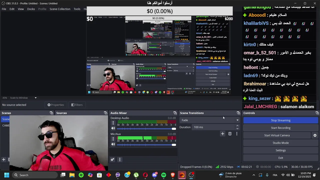Click Stop Streaming button
Screen dimensions: 320x180
[280, 120]
